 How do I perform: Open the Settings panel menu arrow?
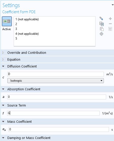(x=112, y=5)
